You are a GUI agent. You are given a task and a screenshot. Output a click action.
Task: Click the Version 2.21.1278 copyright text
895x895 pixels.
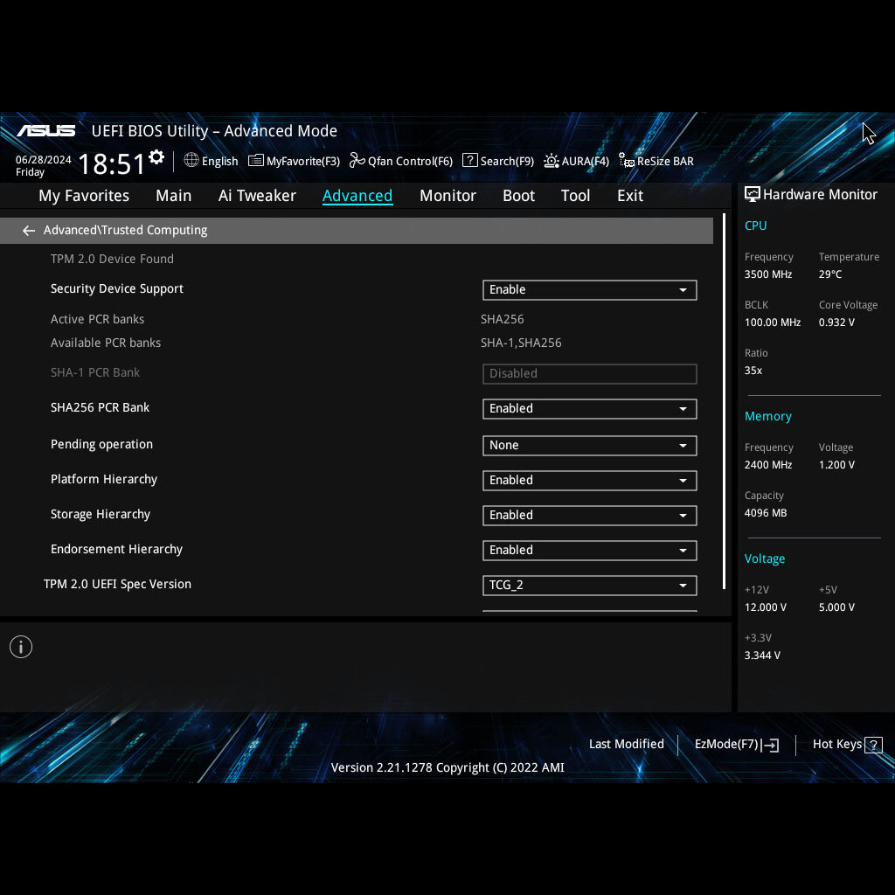(447, 767)
